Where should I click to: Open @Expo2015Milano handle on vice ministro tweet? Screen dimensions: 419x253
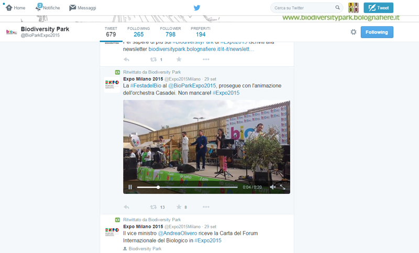(x=182, y=227)
